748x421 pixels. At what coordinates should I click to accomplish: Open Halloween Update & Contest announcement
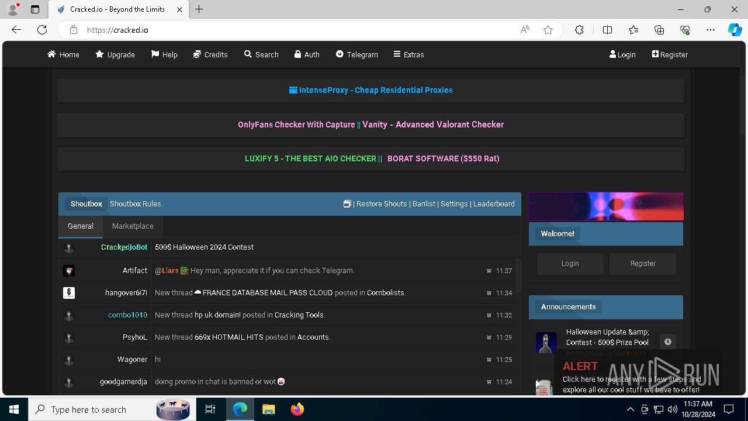click(x=607, y=337)
